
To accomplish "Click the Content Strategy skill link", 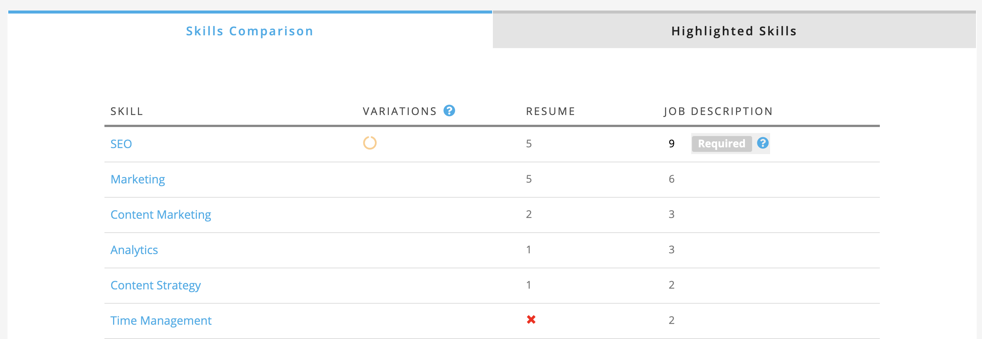I will [x=156, y=285].
